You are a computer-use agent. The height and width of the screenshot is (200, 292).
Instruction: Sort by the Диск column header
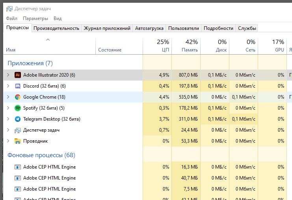point(215,46)
